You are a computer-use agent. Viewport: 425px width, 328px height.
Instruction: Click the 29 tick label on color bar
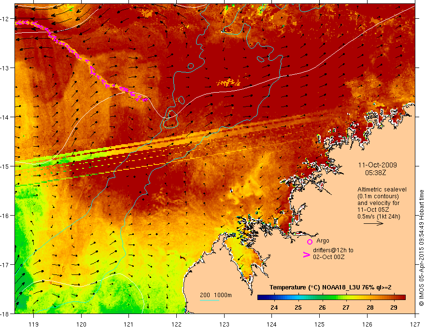tap(394, 307)
